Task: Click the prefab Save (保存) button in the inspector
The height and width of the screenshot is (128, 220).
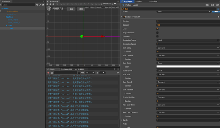Action: pyautogui.click(x=218, y=5)
